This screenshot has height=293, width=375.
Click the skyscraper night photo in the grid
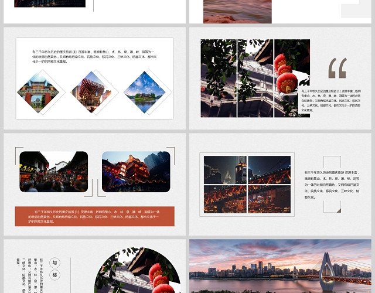[225, 170]
